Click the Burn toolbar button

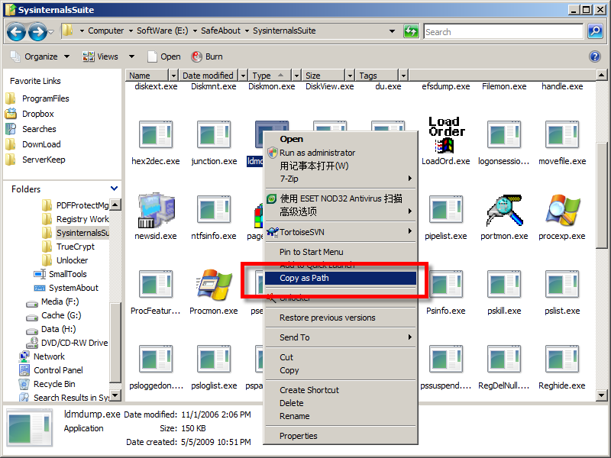click(x=207, y=56)
